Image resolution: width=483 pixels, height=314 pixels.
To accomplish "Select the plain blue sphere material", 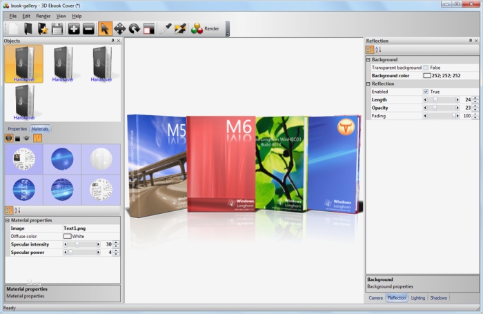I will point(62,159).
